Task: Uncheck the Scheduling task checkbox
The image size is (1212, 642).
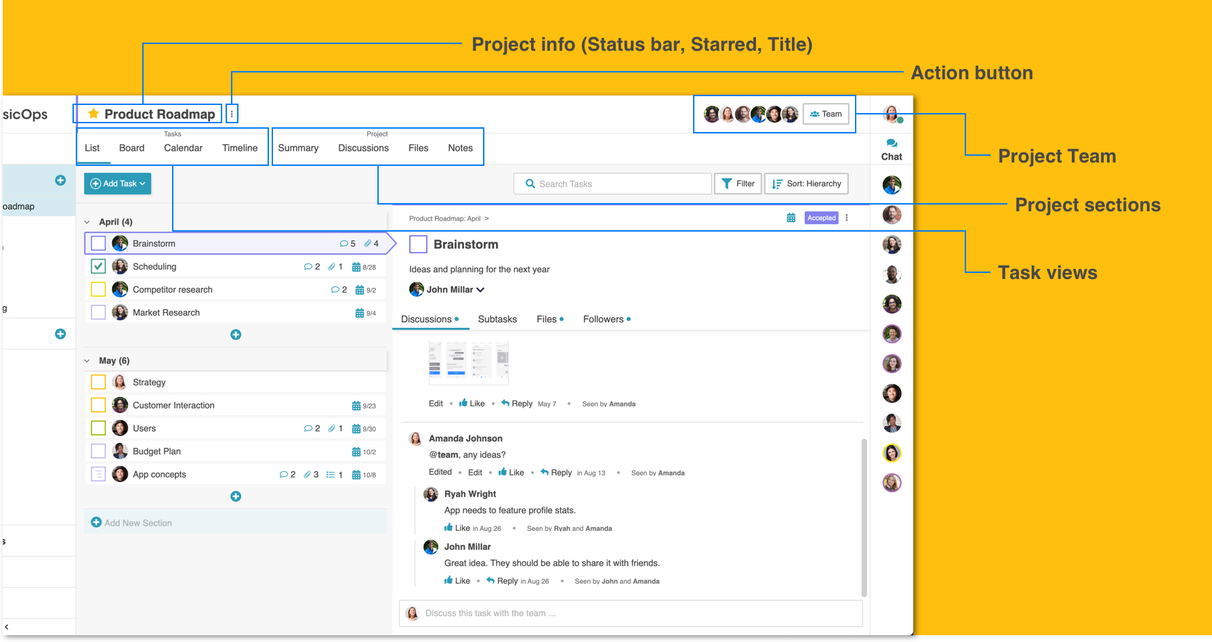Action: (98, 267)
